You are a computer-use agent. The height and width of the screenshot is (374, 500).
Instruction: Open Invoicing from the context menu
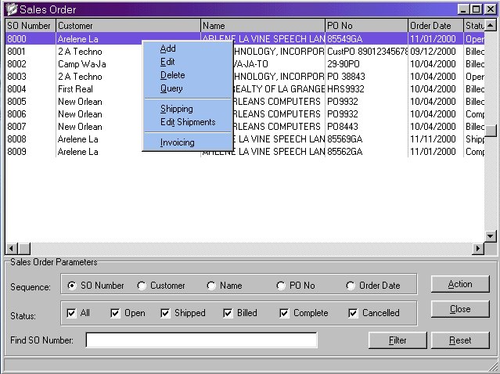coord(177,142)
